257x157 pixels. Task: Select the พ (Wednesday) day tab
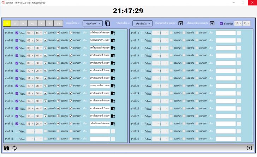point(23,23)
